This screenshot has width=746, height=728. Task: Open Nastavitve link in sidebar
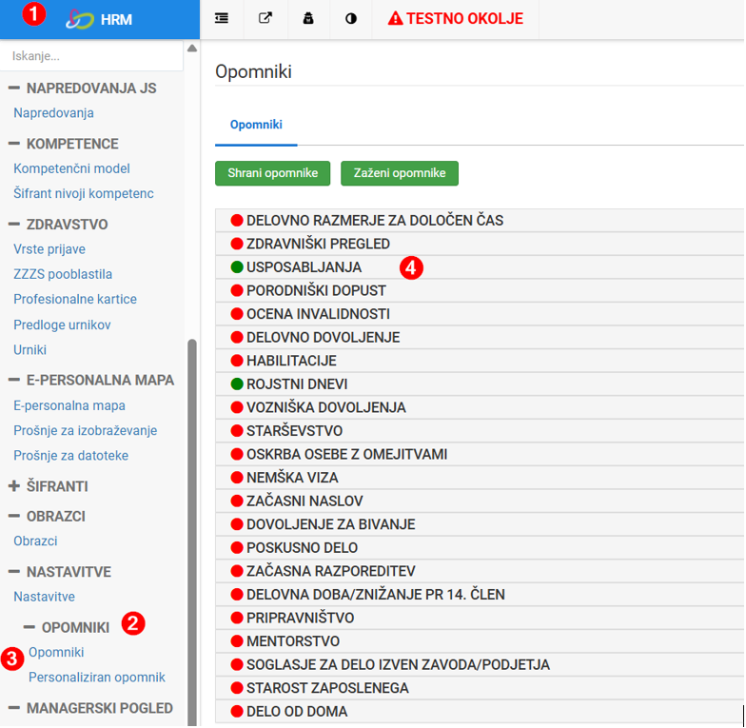point(44,597)
